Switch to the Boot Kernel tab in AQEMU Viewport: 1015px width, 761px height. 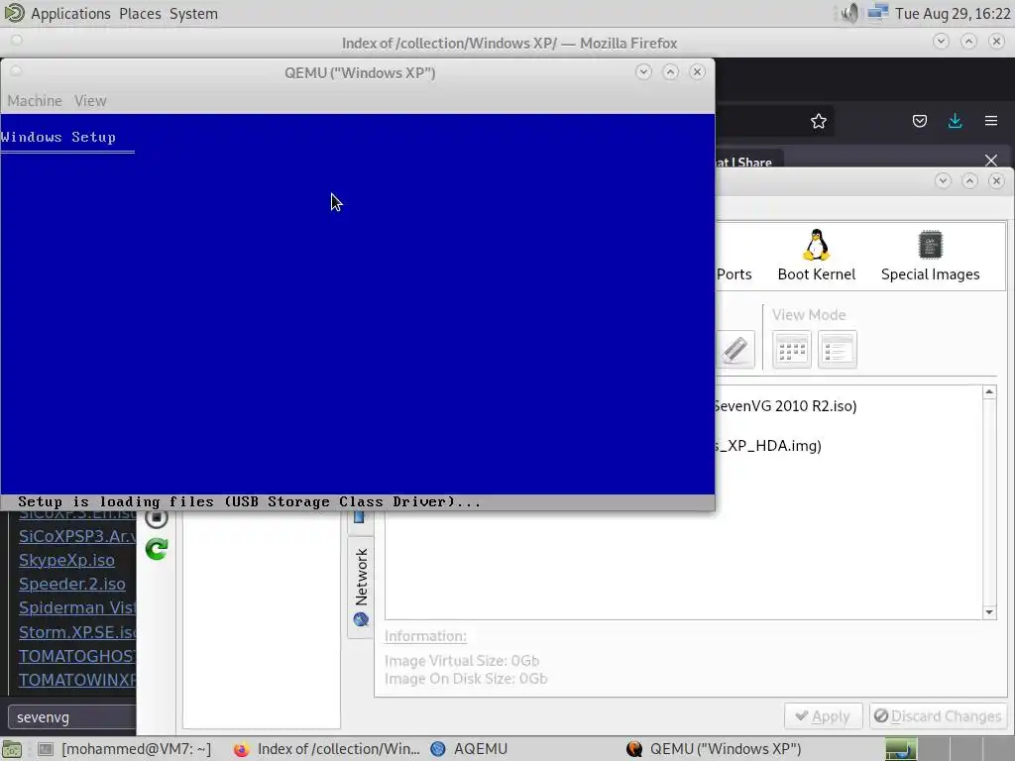click(817, 255)
